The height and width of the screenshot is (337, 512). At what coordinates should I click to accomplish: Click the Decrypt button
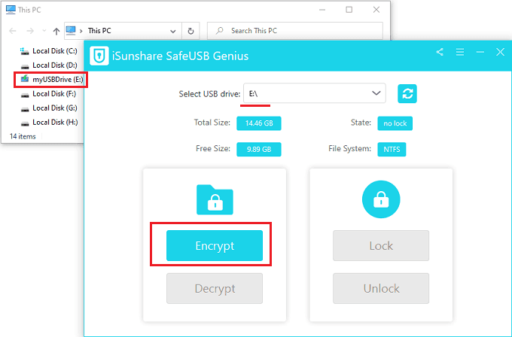(x=215, y=288)
